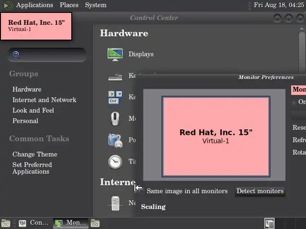306x229 pixels.
Task: Open the Displays icon in Hardware
Action: [x=115, y=54]
